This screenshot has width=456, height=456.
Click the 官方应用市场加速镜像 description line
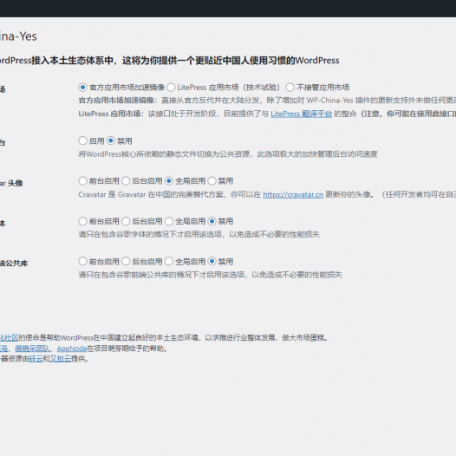click(x=267, y=101)
